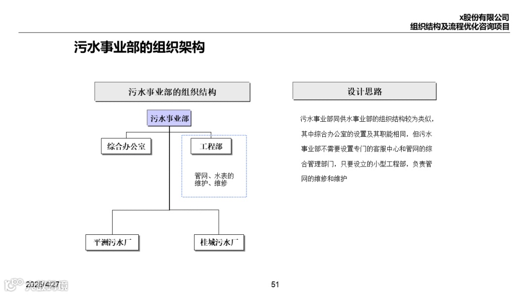Click the last paragraph line 网的维修和维护
524x295 pixels.
[324, 179]
